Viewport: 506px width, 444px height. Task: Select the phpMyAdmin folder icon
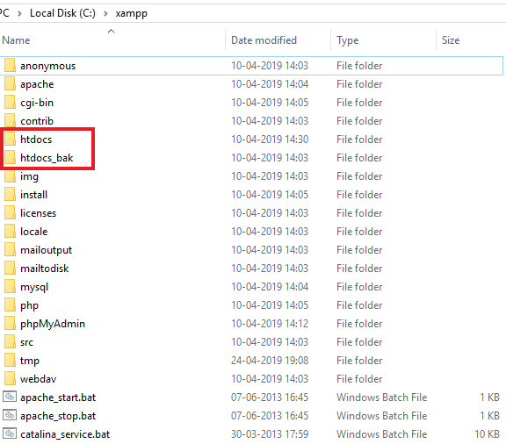10,323
